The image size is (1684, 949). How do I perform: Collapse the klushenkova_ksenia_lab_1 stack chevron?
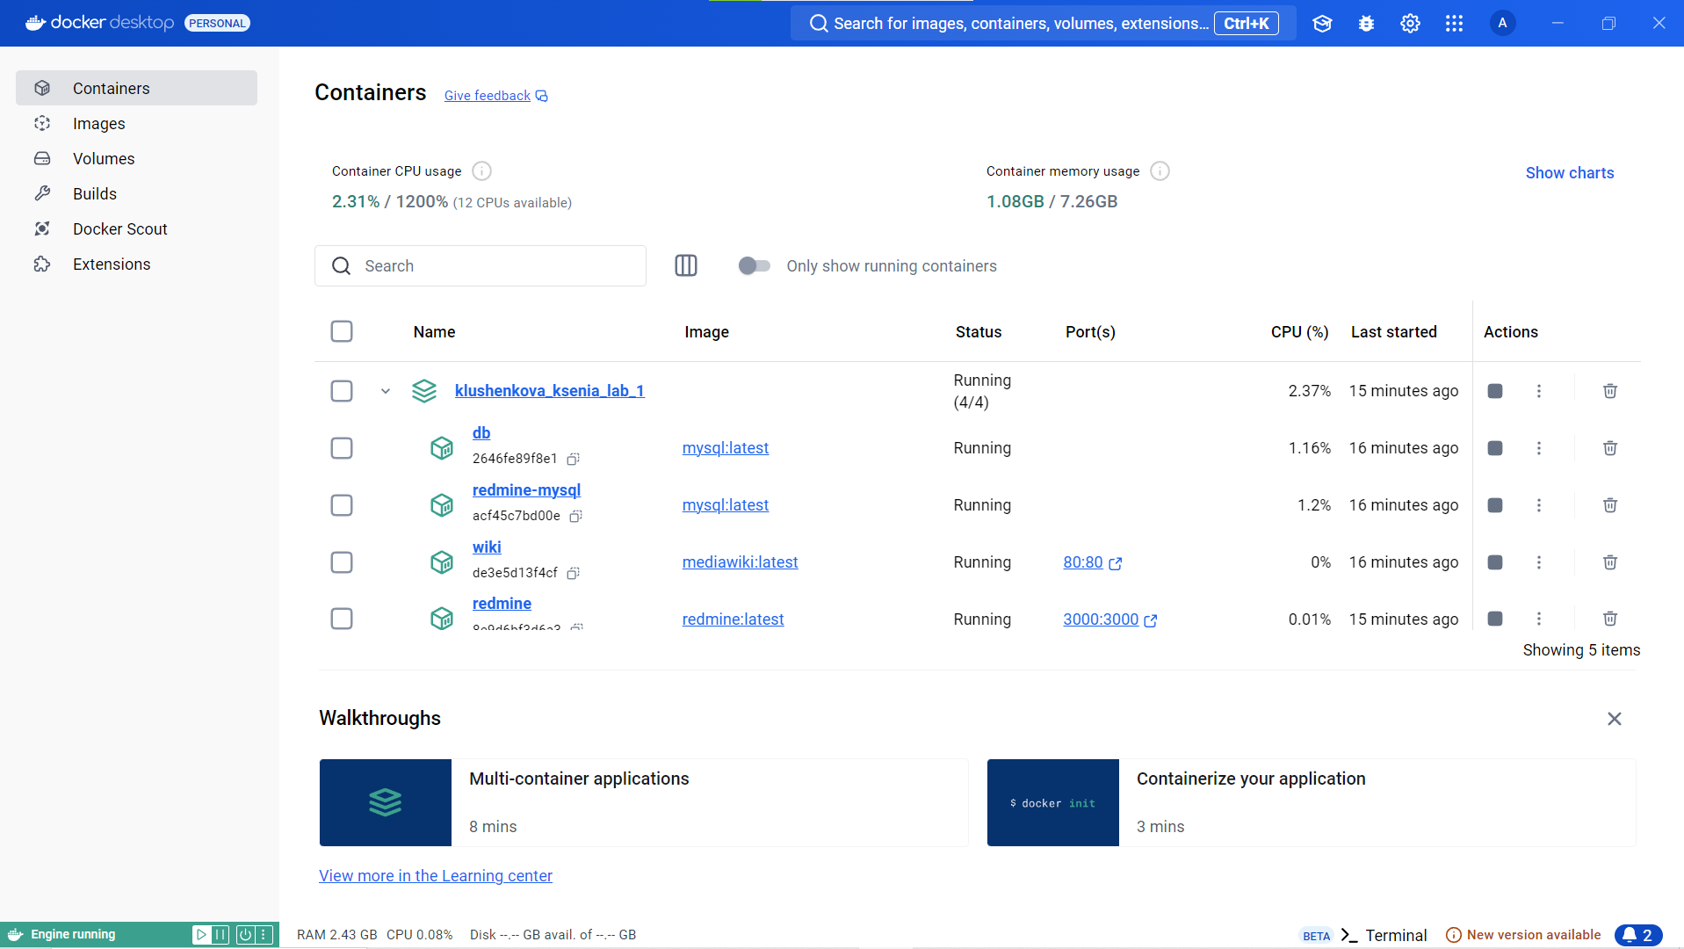(x=385, y=391)
